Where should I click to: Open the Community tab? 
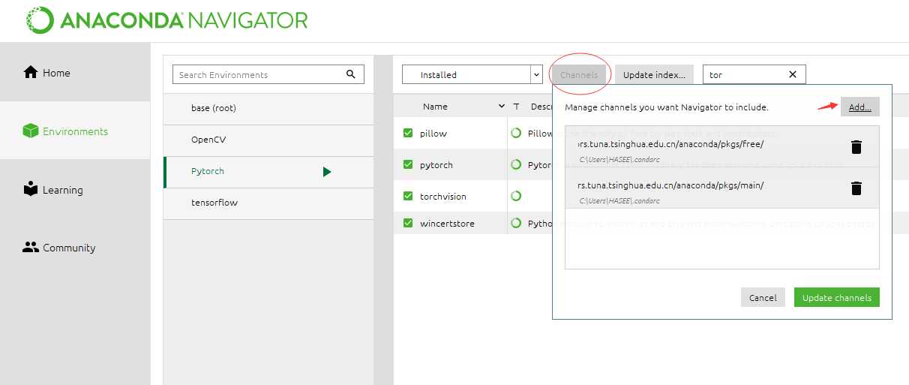tap(75, 247)
